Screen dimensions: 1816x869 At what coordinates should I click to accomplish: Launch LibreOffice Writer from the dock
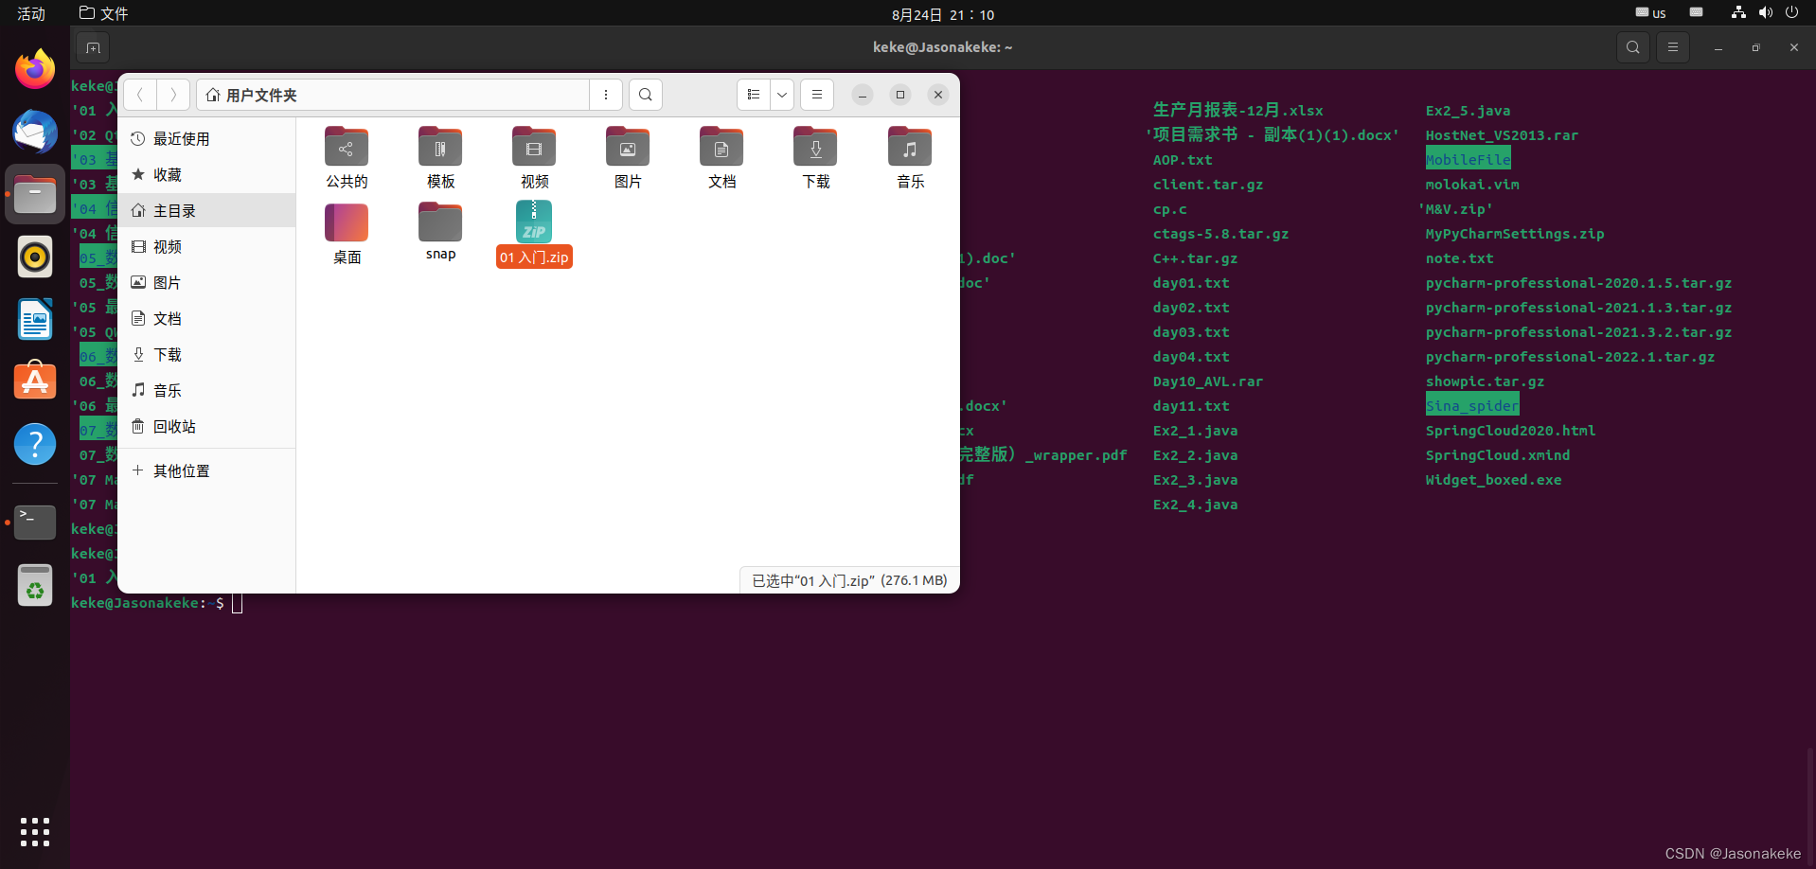pyautogui.click(x=35, y=319)
